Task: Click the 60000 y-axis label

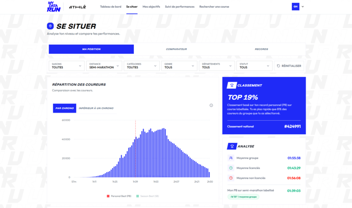Action: point(66,120)
